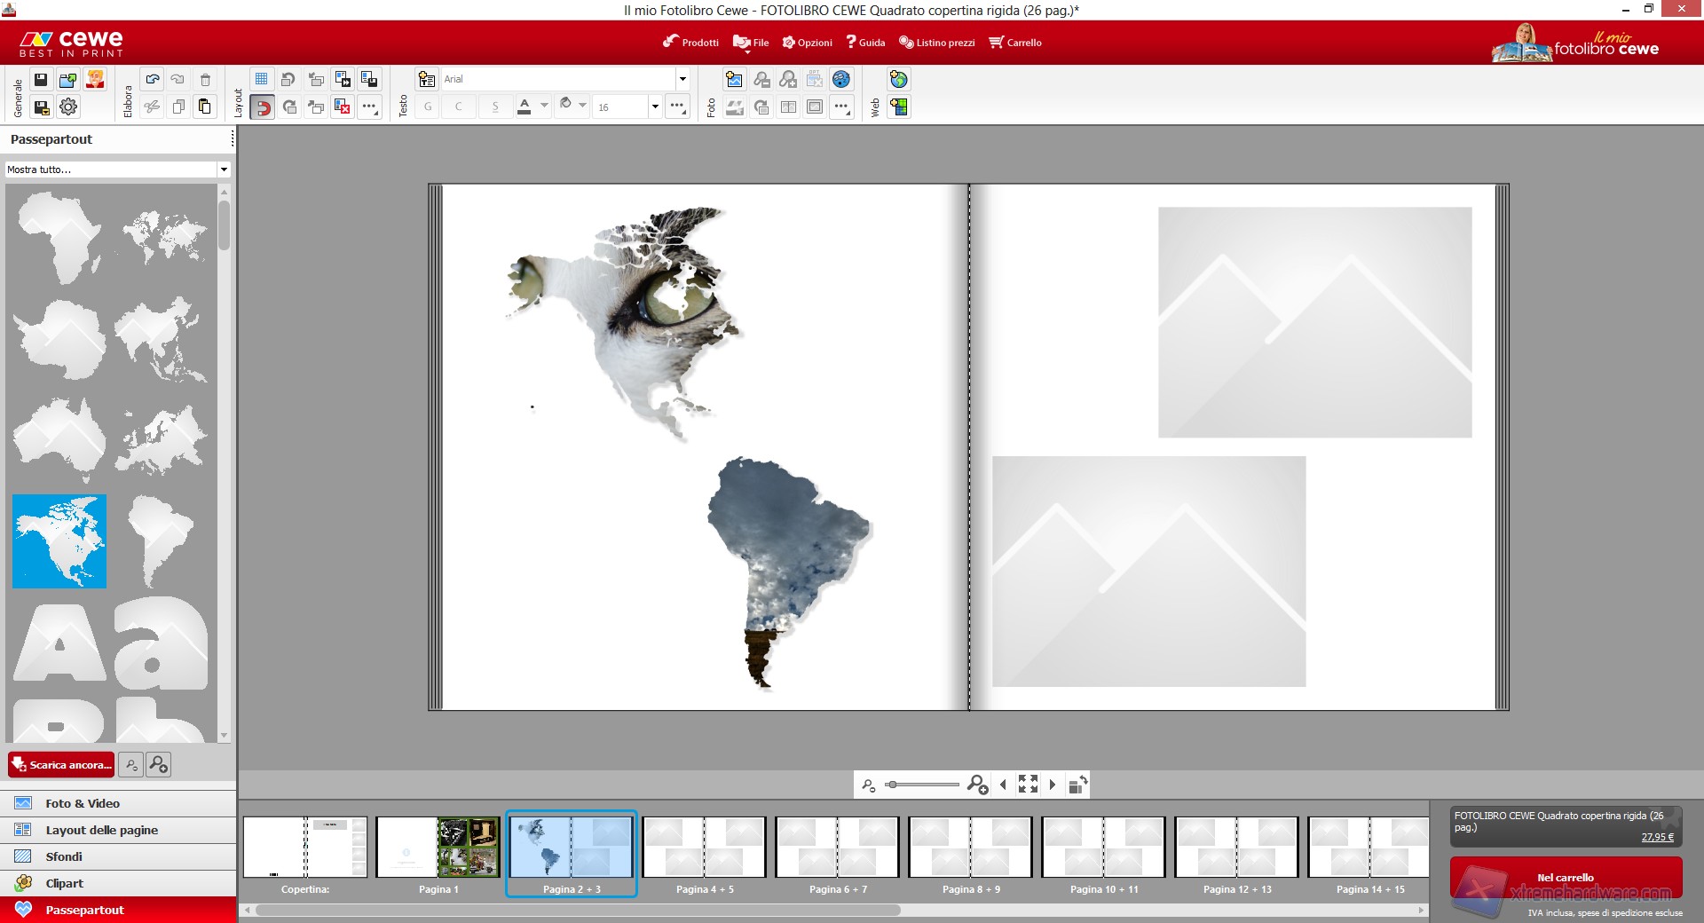The image size is (1704, 923).
Task: Click the trash delete icon in Elabora
Action: tap(205, 80)
